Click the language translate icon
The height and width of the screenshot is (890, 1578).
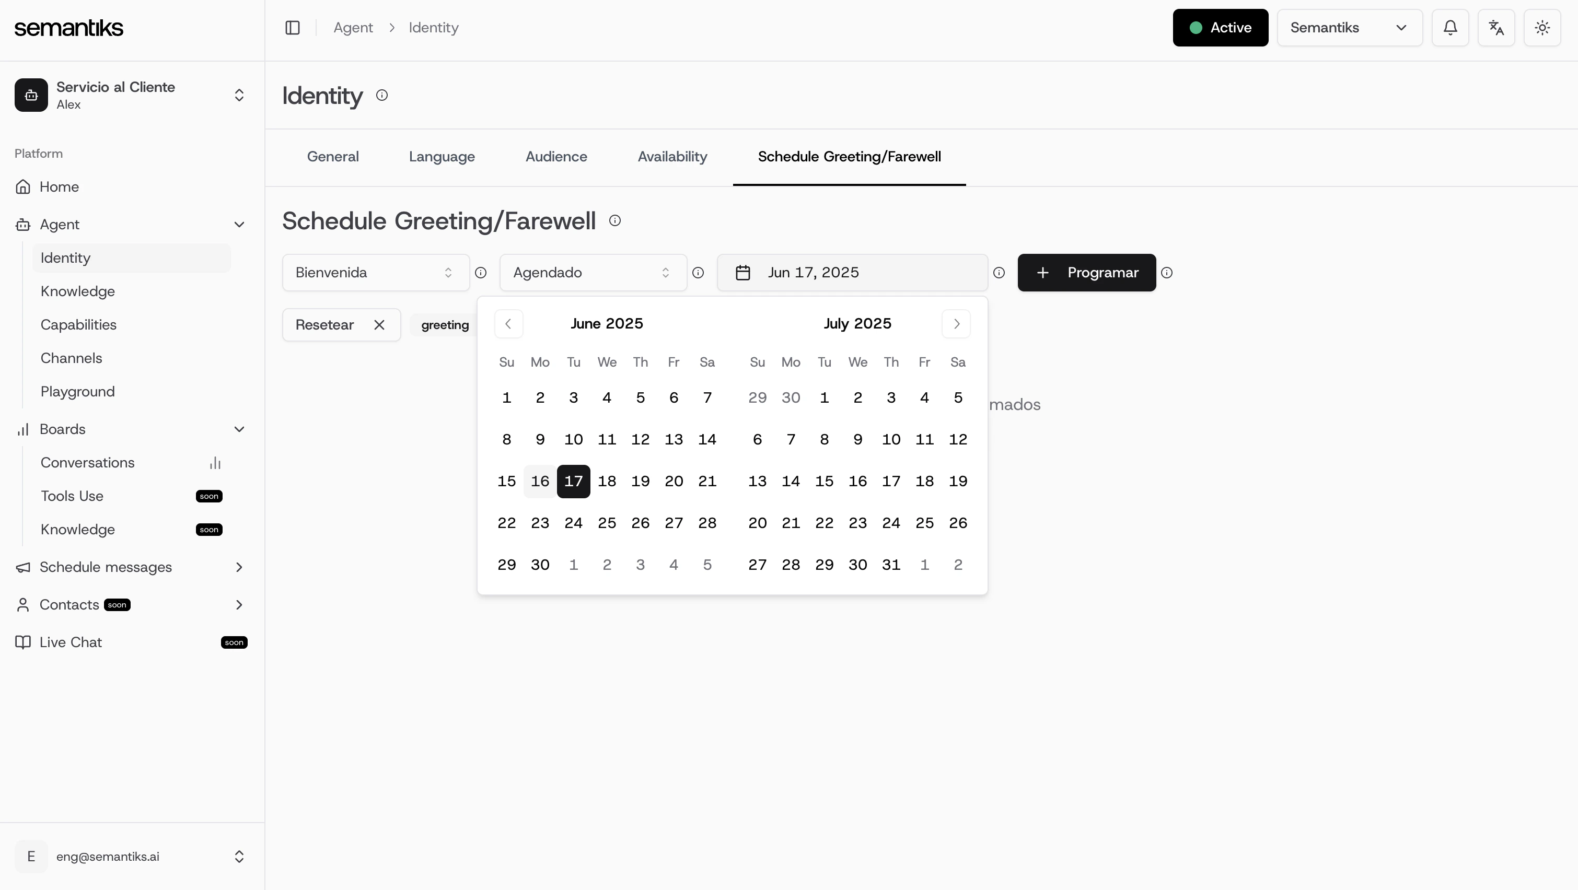(x=1496, y=28)
